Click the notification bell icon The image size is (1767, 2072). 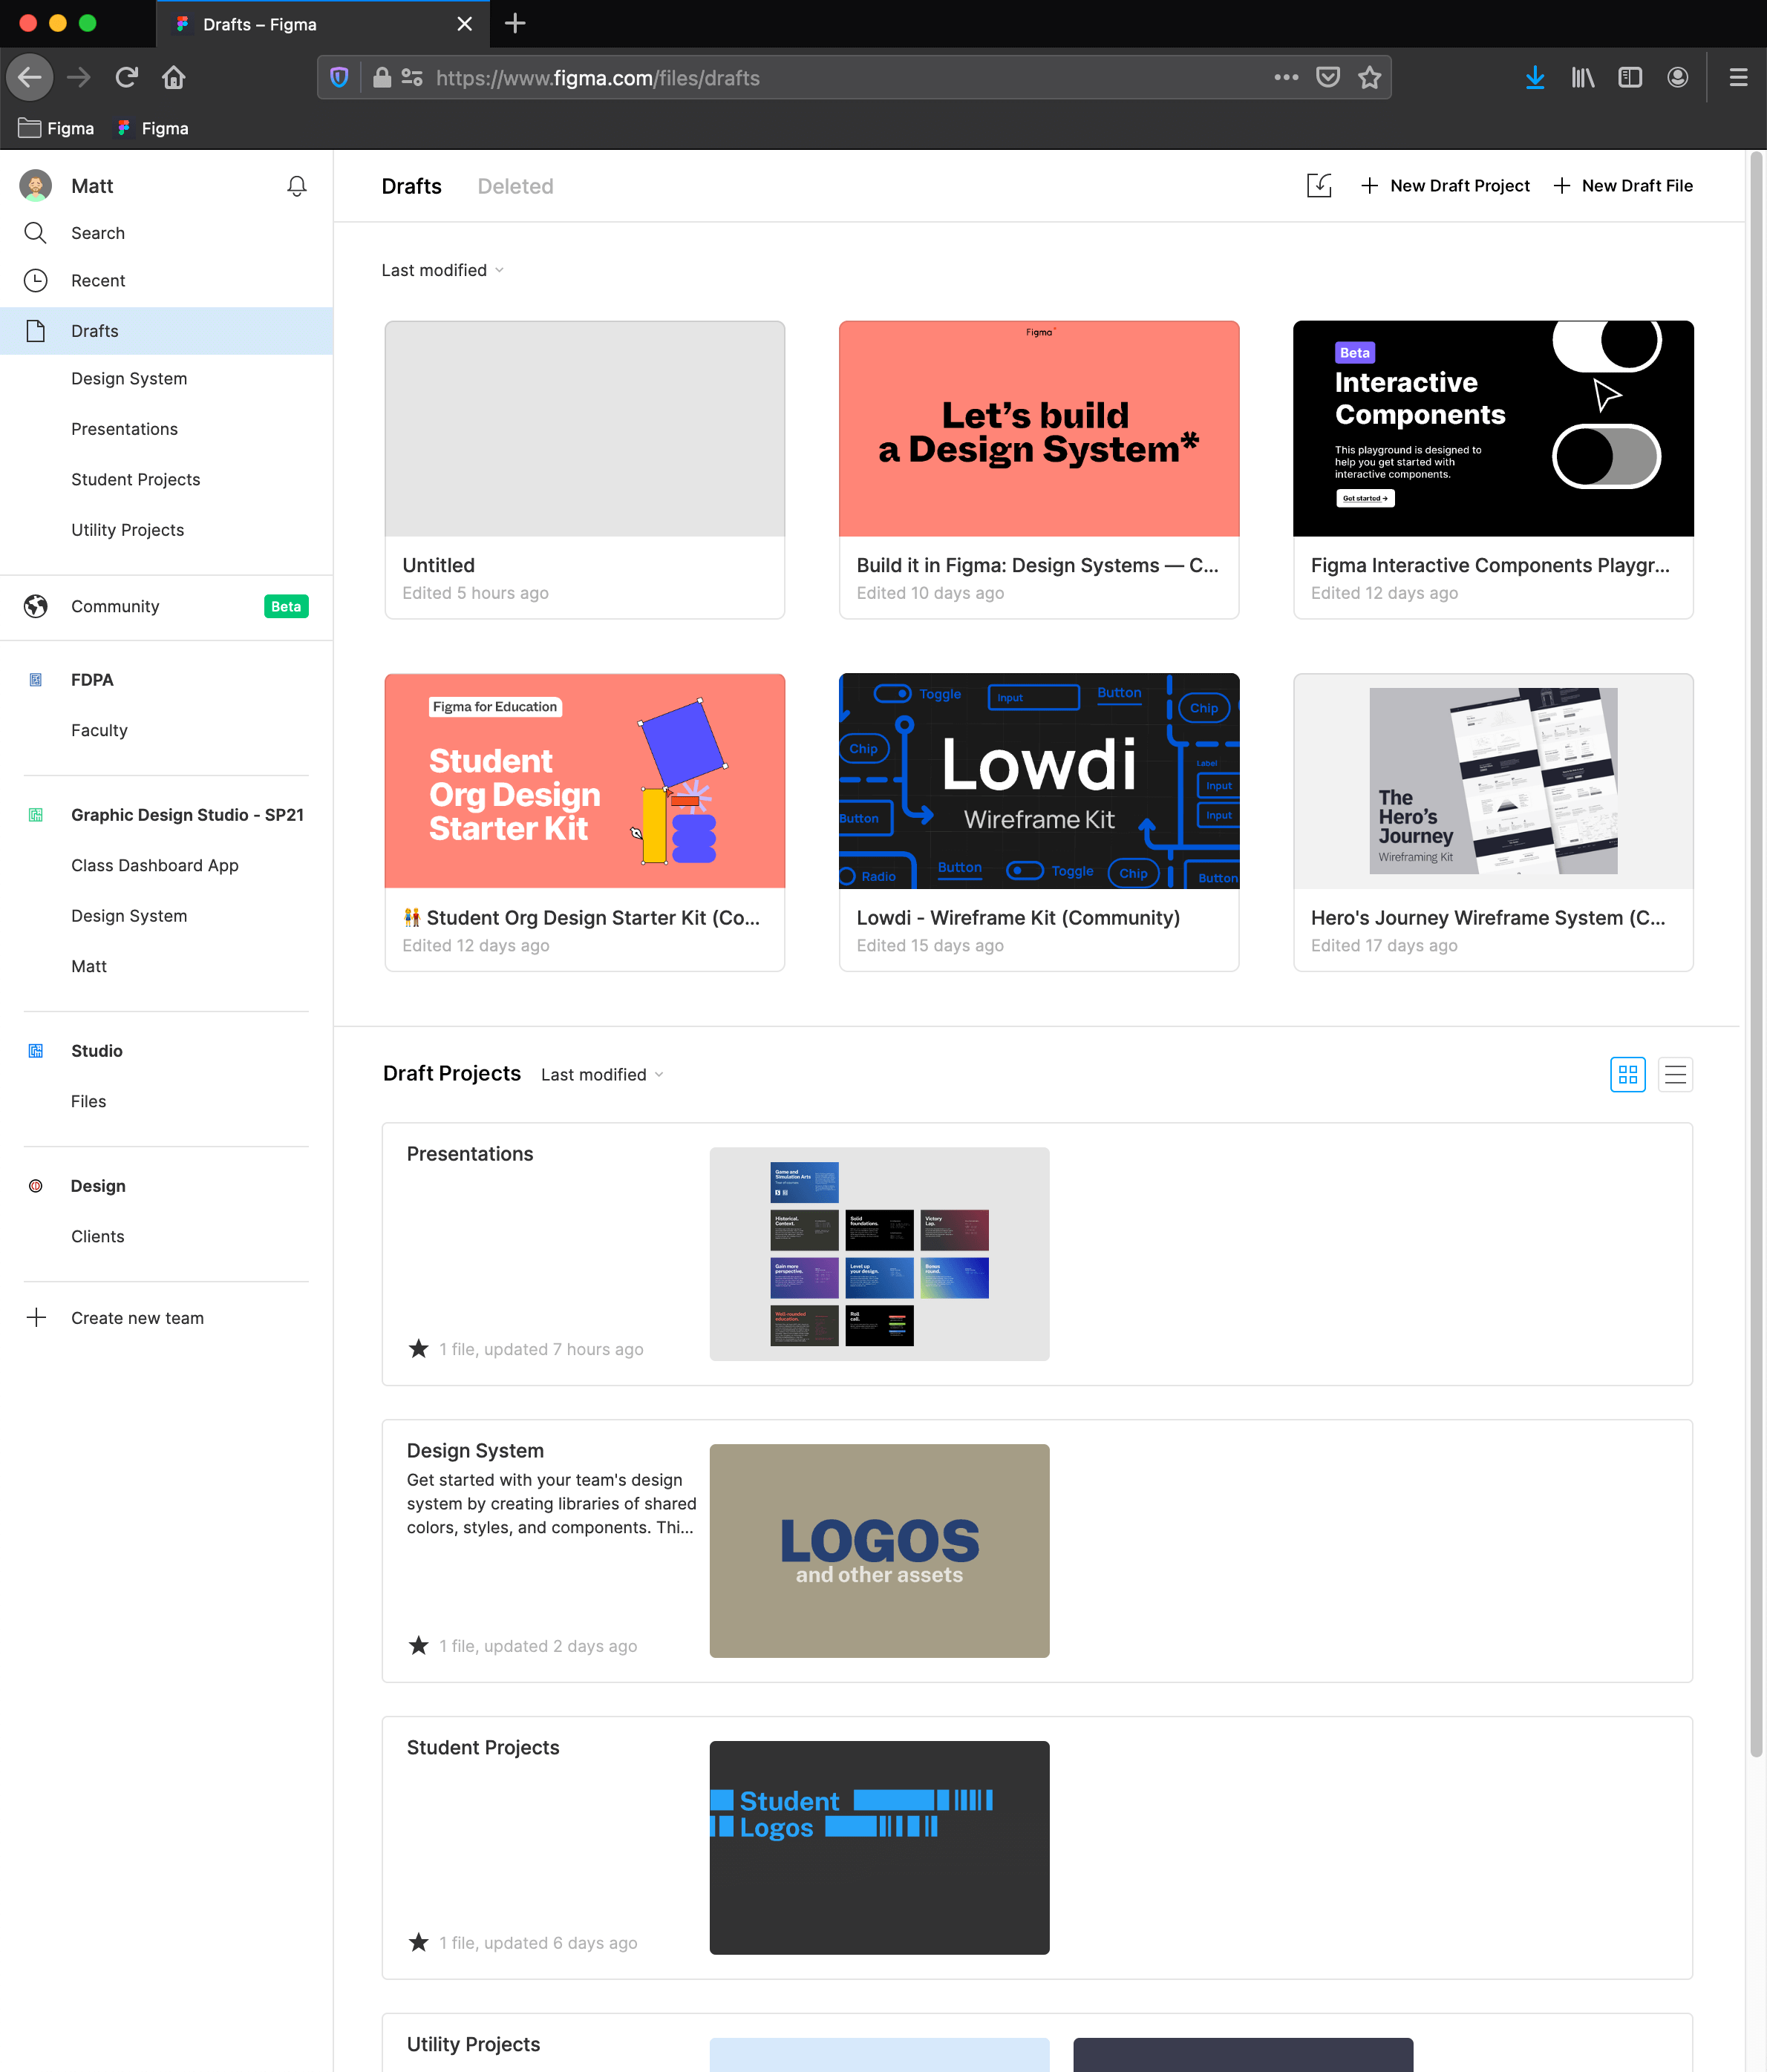pyautogui.click(x=298, y=186)
